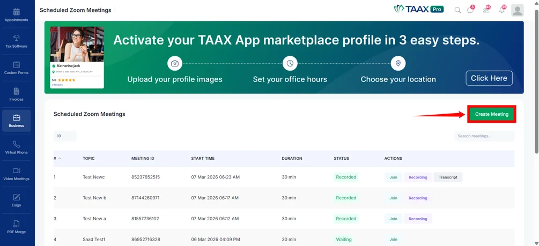Join the Test New b meeting
The width and height of the screenshot is (539, 246).
tap(393, 198)
